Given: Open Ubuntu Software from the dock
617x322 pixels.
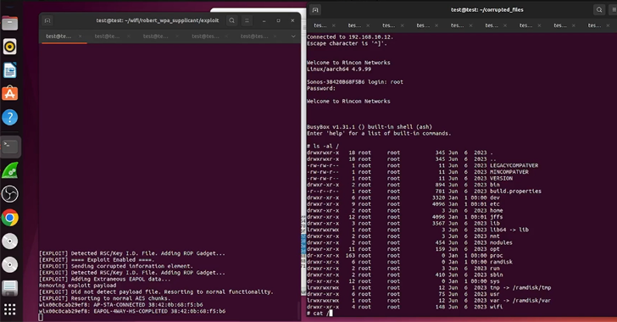Looking at the screenshot, I should [x=10, y=94].
